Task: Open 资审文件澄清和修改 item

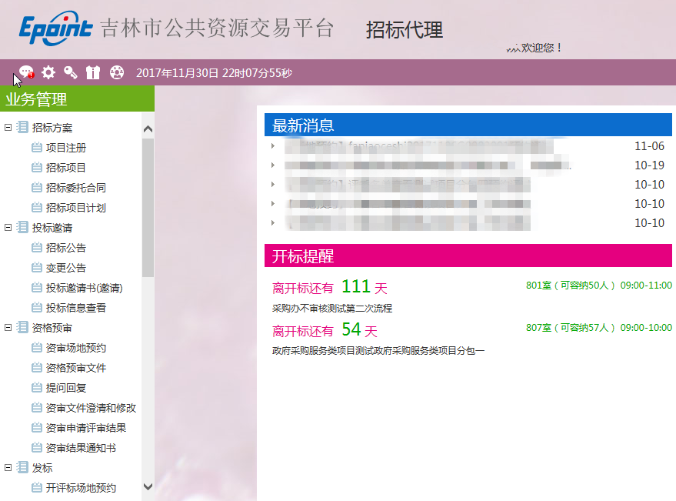Action: pyautogui.click(x=90, y=408)
